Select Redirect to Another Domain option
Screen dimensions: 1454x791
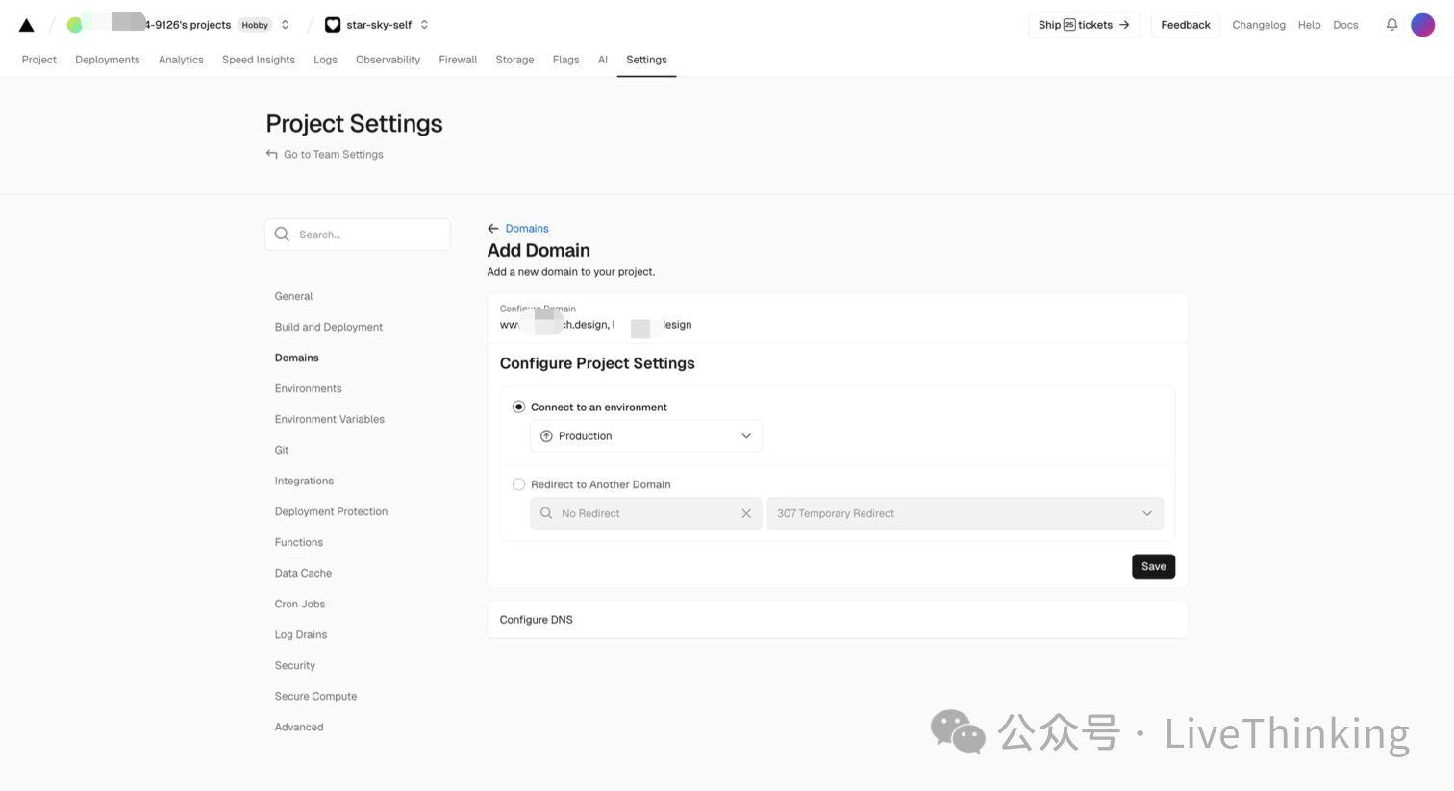pyautogui.click(x=519, y=484)
